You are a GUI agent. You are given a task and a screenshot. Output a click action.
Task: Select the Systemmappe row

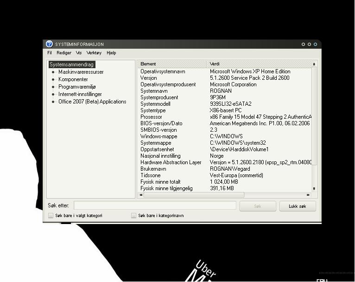[225, 143]
